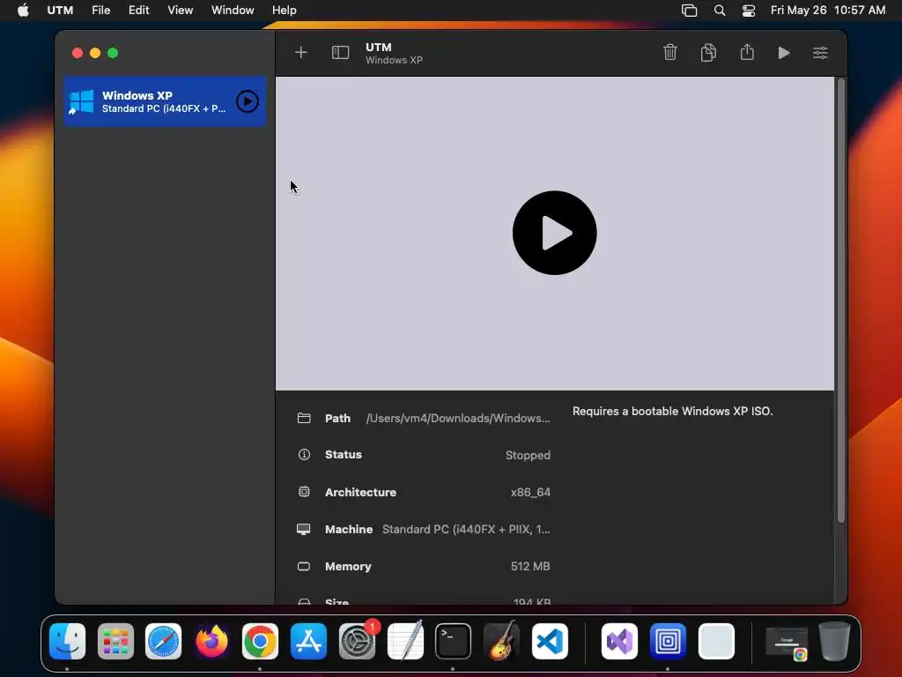Click the Status info icon
Image resolution: width=902 pixels, height=677 pixels.
(304, 454)
